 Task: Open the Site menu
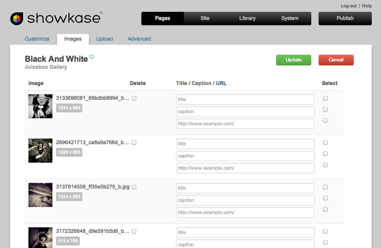[x=205, y=18]
